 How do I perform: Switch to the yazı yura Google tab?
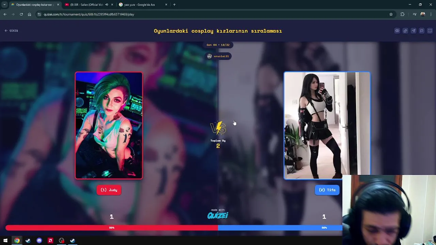point(139,5)
